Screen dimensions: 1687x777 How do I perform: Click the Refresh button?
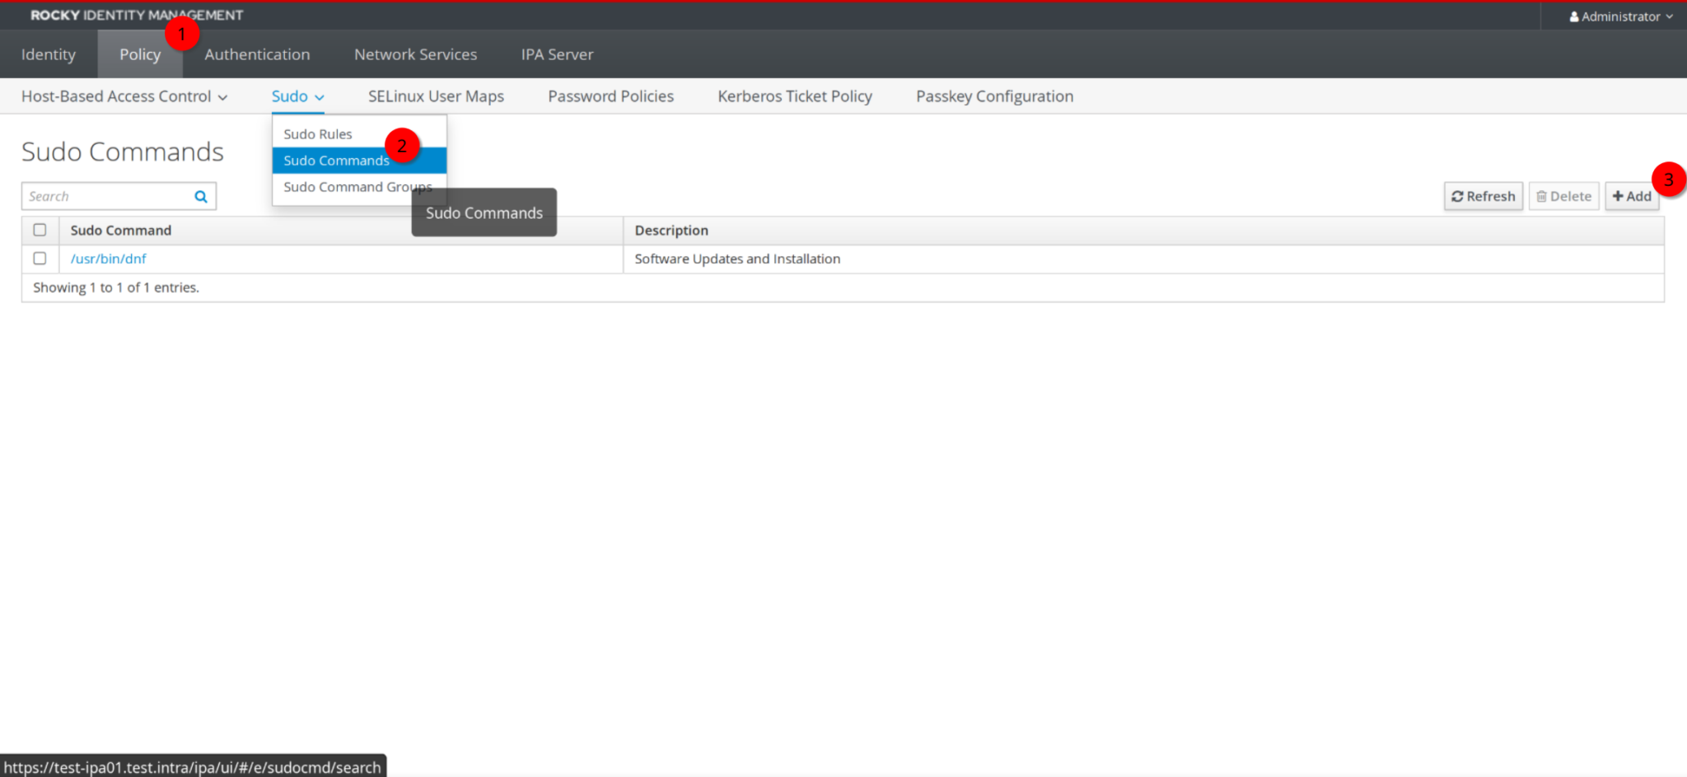1483,197
